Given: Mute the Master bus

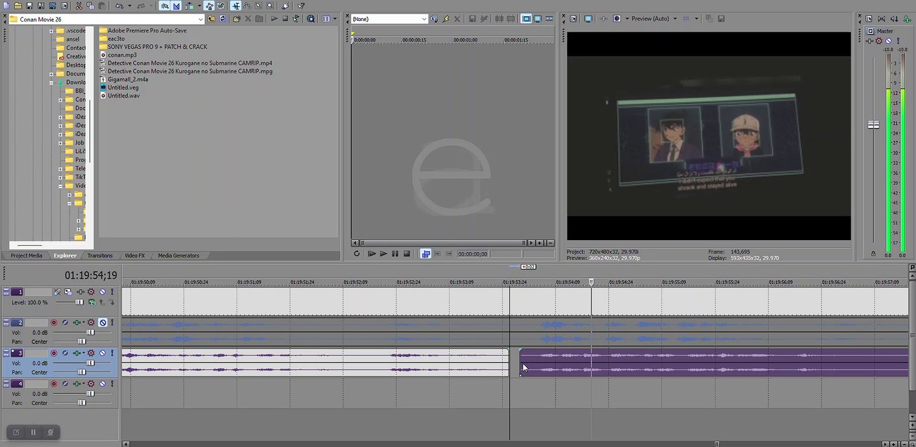Looking at the screenshot, I should (x=888, y=41).
